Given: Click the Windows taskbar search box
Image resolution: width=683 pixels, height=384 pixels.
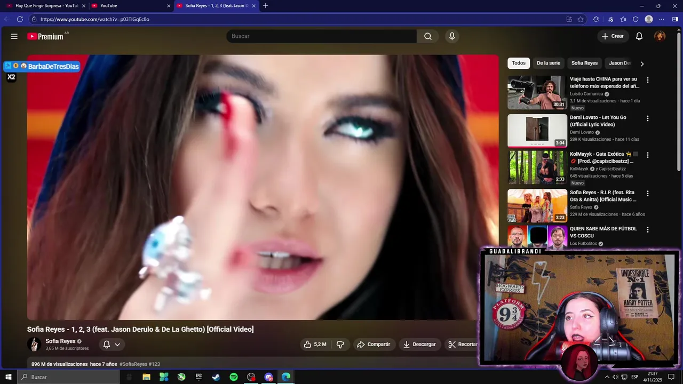Looking at the screenshot, I should click(68, 377).
